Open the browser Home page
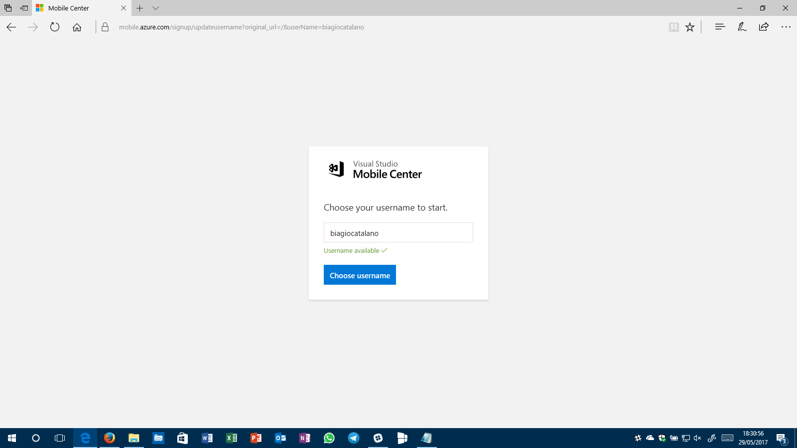The width and height of the screenshot is (797, 448). point(77,27)
